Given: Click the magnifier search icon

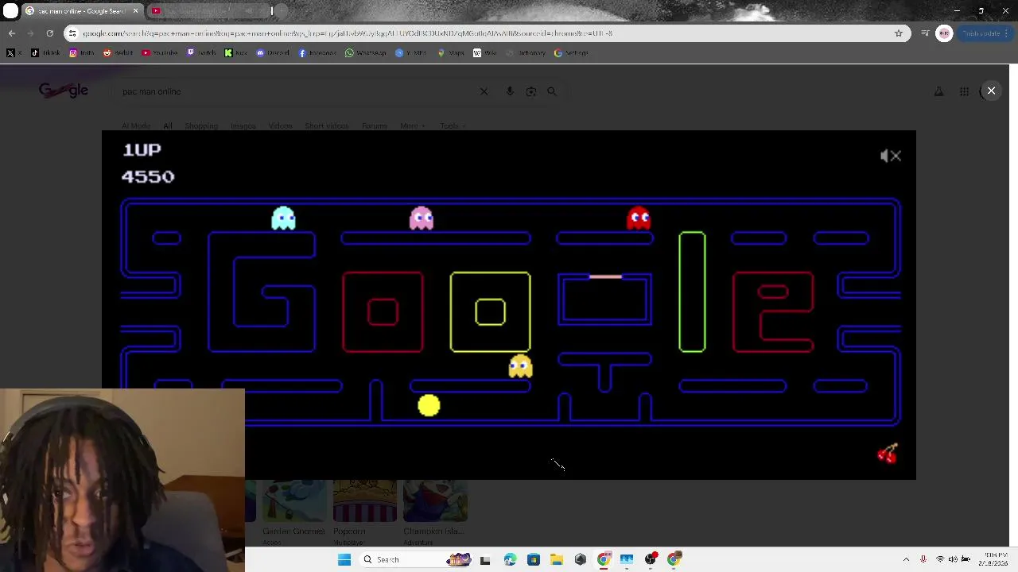Looking at the screenshot, I should (552, 91).
